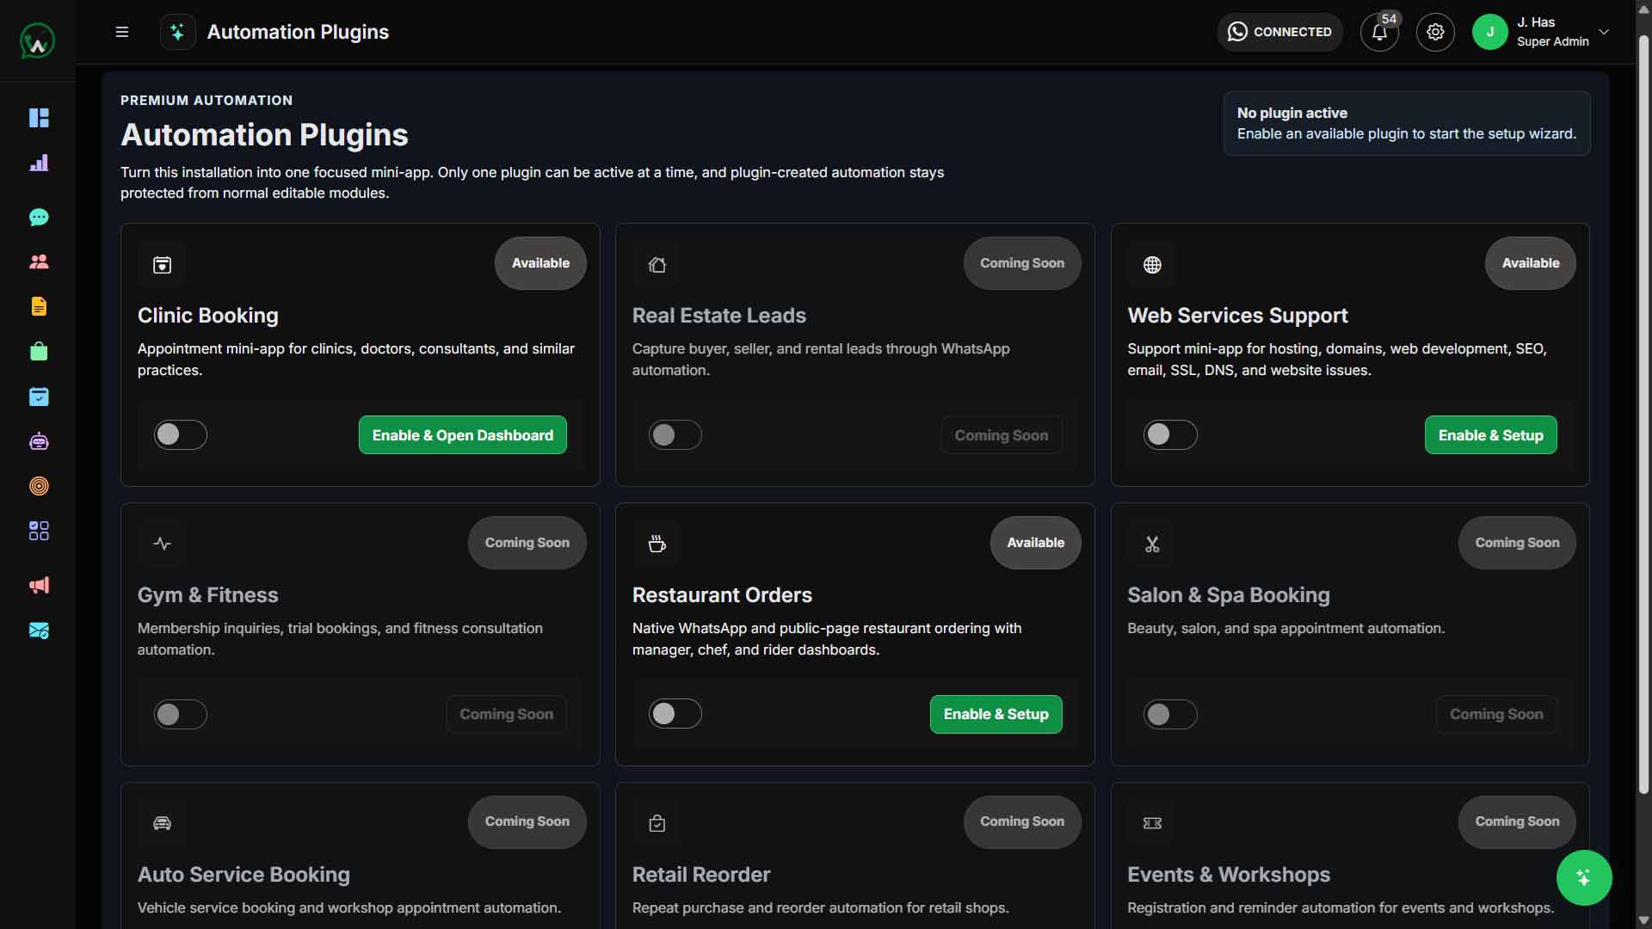The width and height of the screenshot is (1652, 929).
Task: Click the Coming Soon badge on Events & Workshops
Action: (1518, 821)
